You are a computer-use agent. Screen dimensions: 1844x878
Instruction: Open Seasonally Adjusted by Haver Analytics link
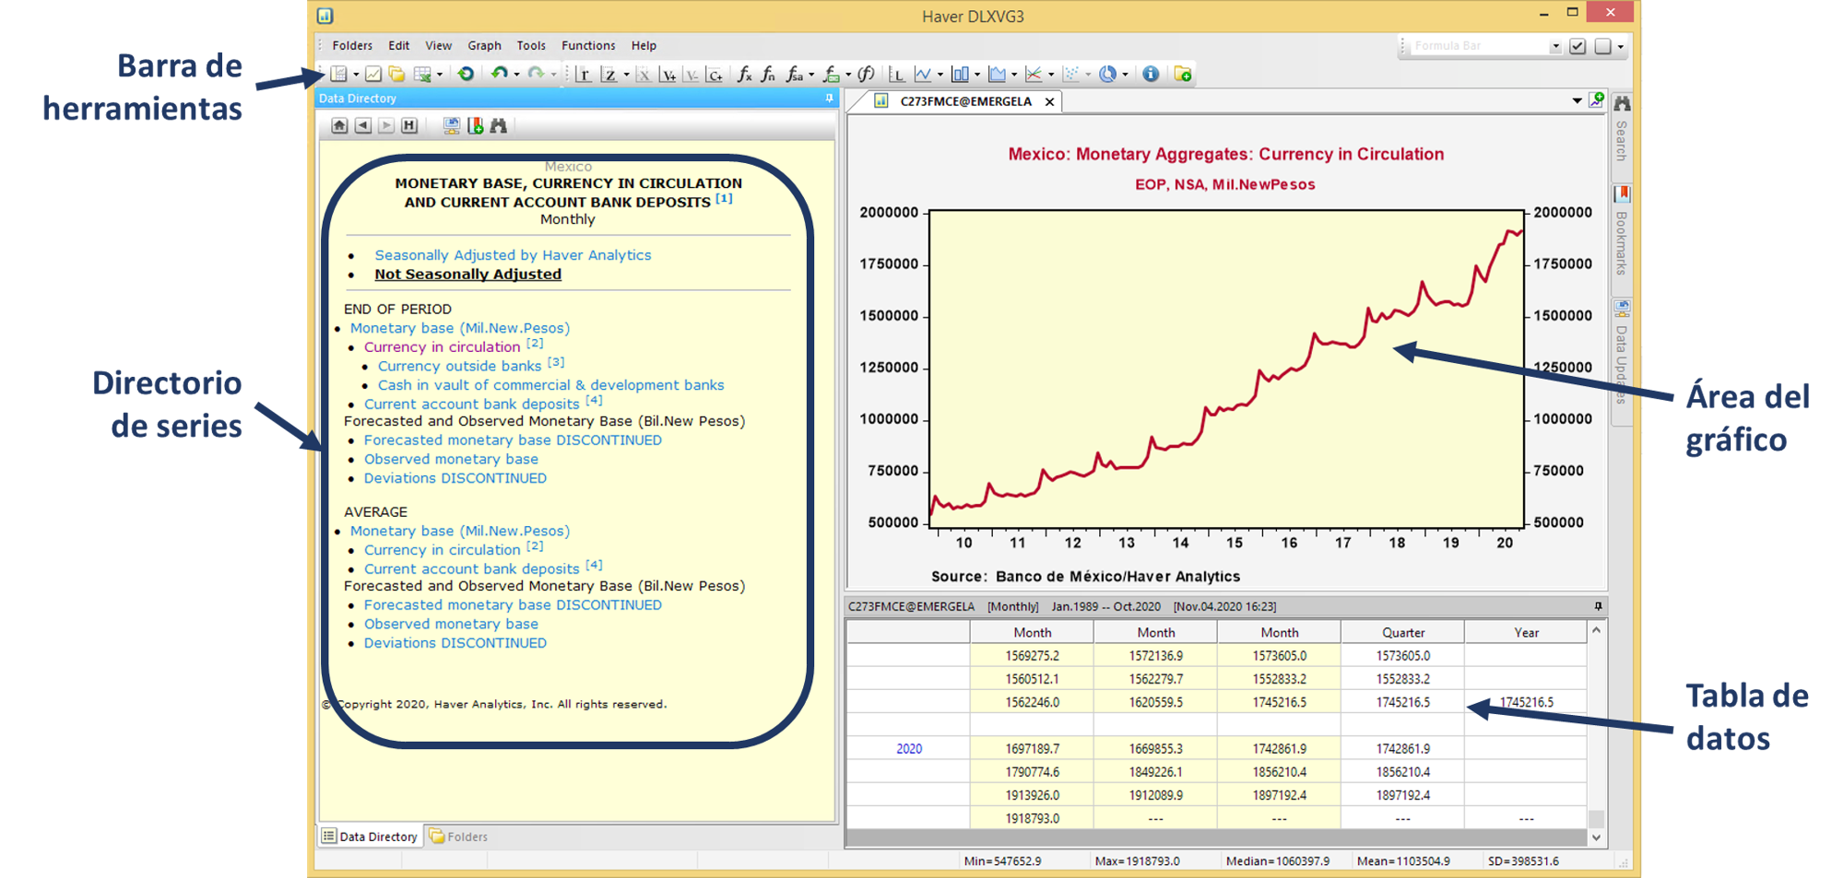pos(512,255)
